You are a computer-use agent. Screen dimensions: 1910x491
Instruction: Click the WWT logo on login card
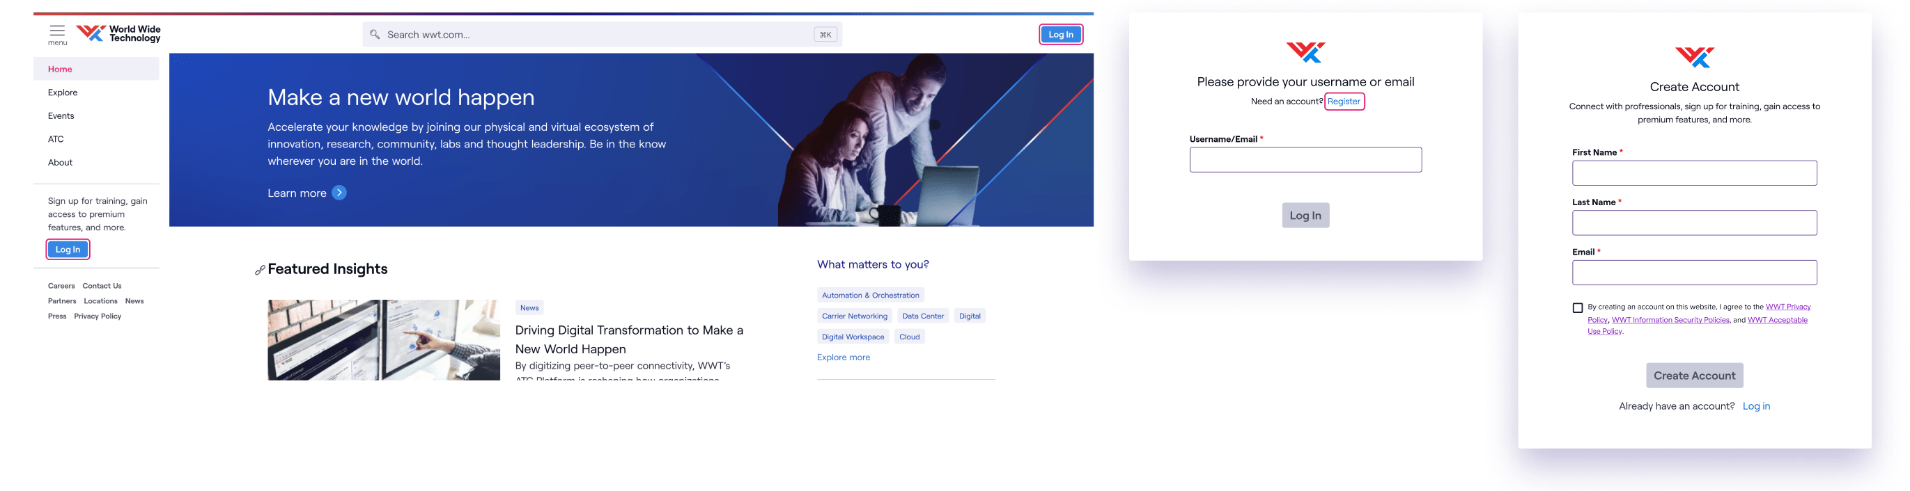point(1305,53)
